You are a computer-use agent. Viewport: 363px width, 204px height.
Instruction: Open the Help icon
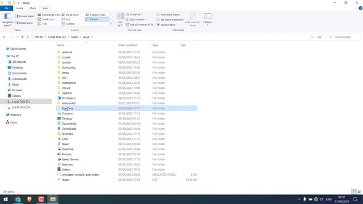coord(360,8)
